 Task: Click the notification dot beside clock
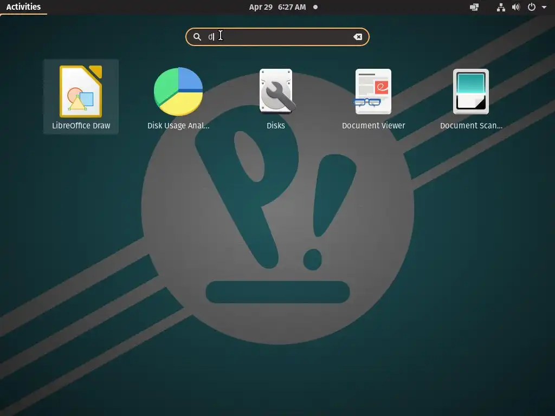tap(315, 7)
